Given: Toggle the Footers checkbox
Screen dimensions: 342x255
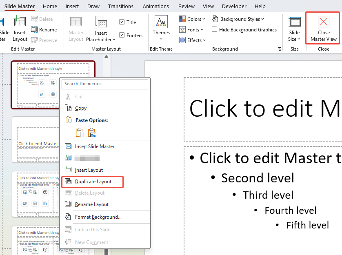Looking at the screenshot, I should pos(122,35).
